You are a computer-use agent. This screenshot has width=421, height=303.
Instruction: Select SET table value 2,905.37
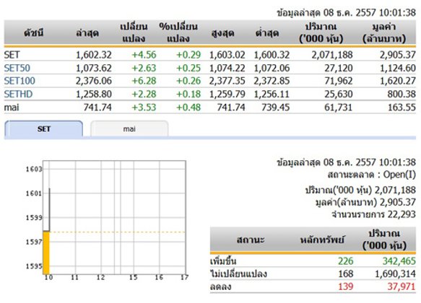(398, 55)
